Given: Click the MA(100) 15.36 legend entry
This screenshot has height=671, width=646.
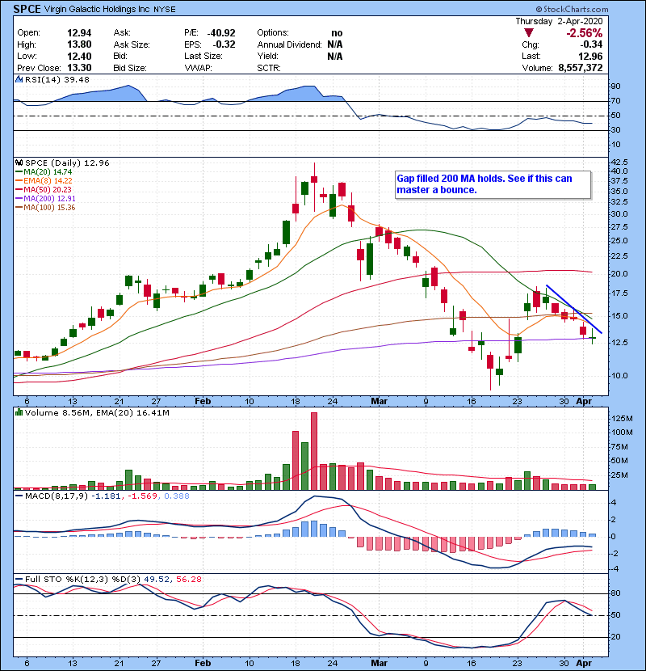Looking at the screenshot, I should pos(45,208).
